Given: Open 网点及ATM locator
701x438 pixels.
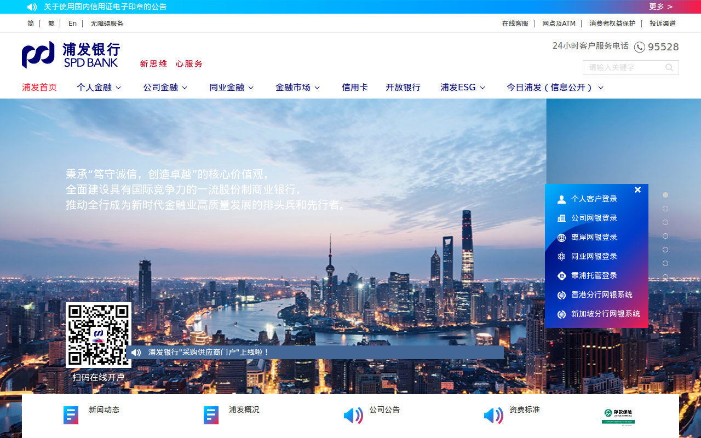Looking at the screenshot, I should [x=559, y=24].
